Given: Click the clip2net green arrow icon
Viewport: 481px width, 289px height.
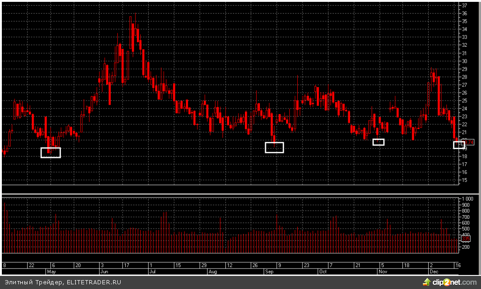Looking at the screenshot, I should (x=426, y=282).
